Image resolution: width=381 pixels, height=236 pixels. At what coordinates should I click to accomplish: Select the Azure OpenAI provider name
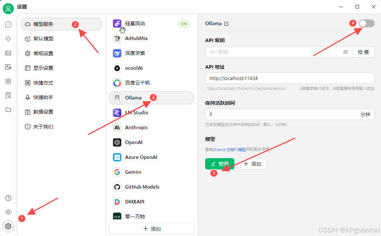pyautogui.click(x=141, y=157)
